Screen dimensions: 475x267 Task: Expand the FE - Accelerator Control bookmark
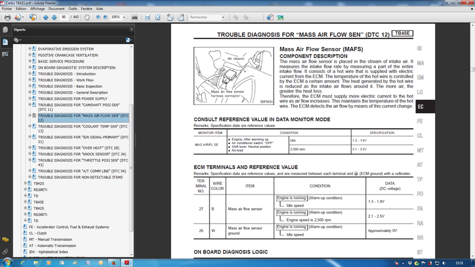(x=20, y=227)
